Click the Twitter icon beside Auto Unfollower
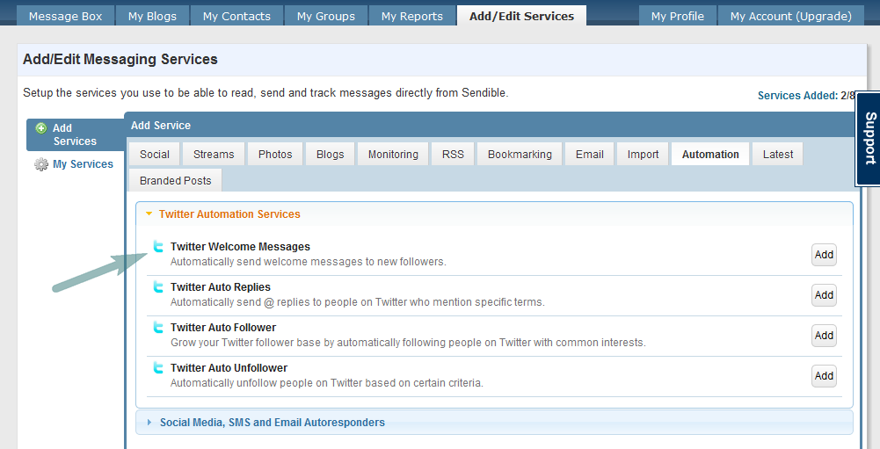Screen dimensions: 880x449 tap(158, 368)
